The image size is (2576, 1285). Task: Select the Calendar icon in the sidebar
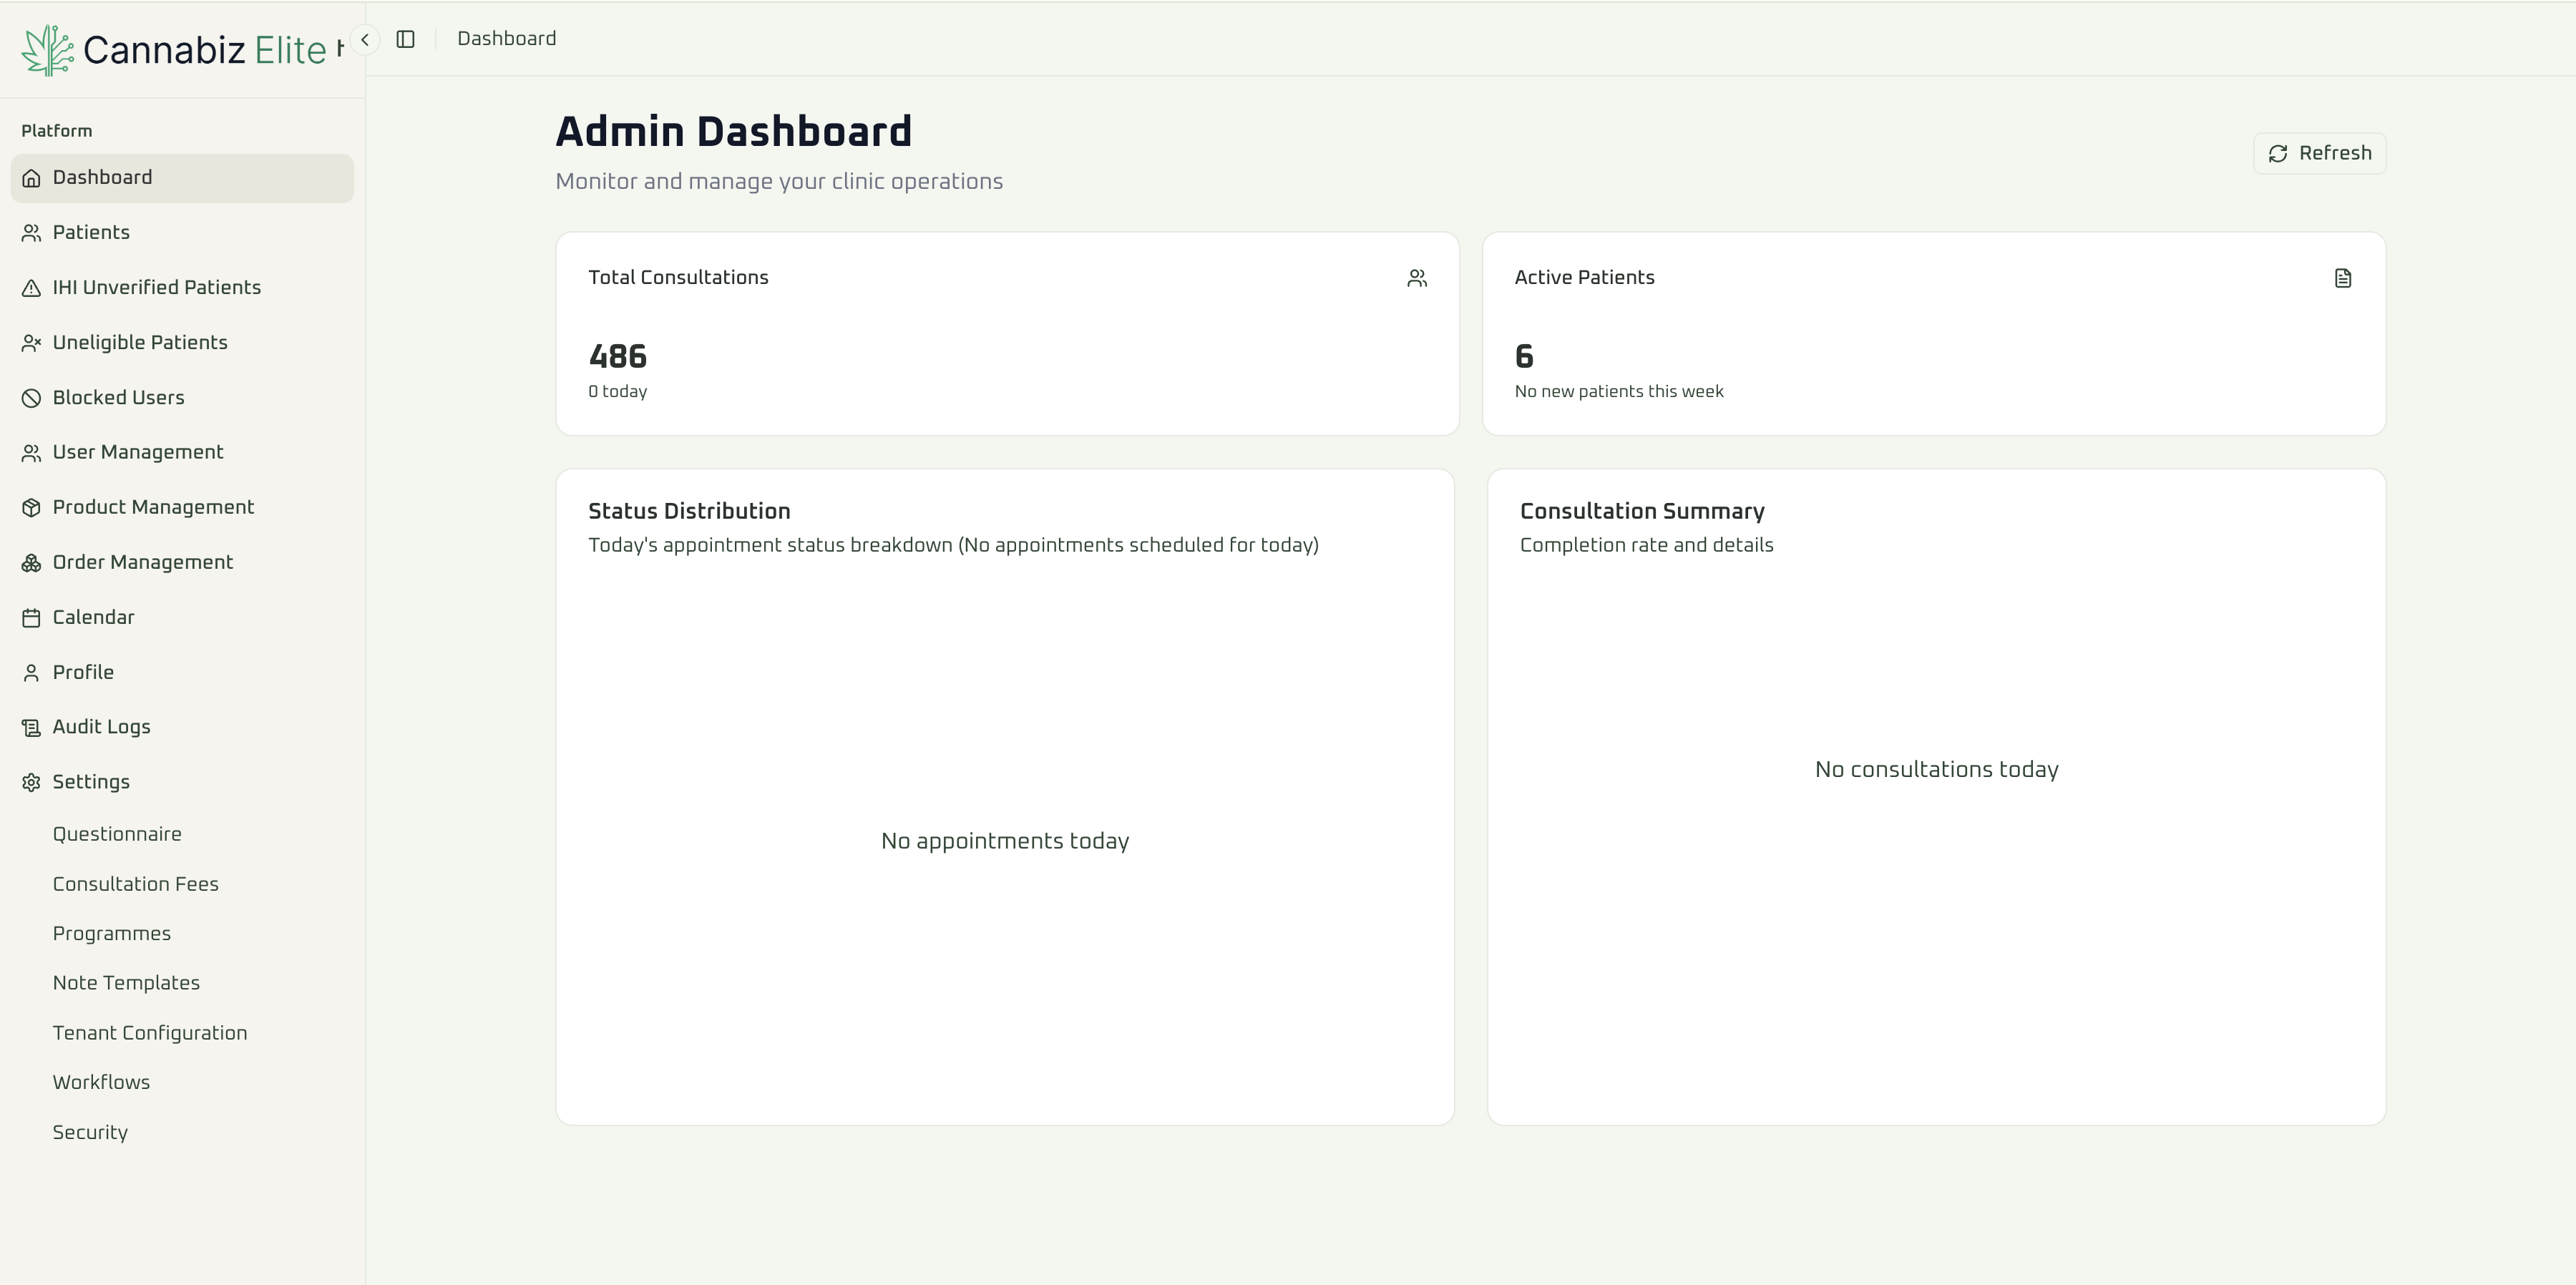[31, 617]
